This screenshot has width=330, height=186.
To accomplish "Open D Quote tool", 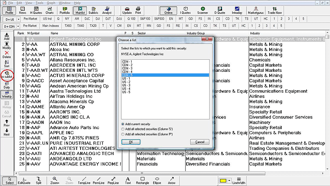I will (x=220, y=10).
